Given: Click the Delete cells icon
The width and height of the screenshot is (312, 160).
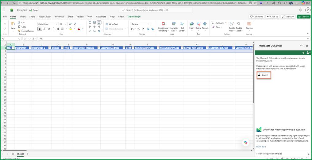Looking at the screenshot, I should tap(198, 24).
